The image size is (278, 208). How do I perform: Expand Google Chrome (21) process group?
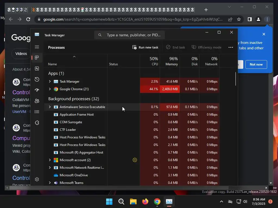point(50,89)
